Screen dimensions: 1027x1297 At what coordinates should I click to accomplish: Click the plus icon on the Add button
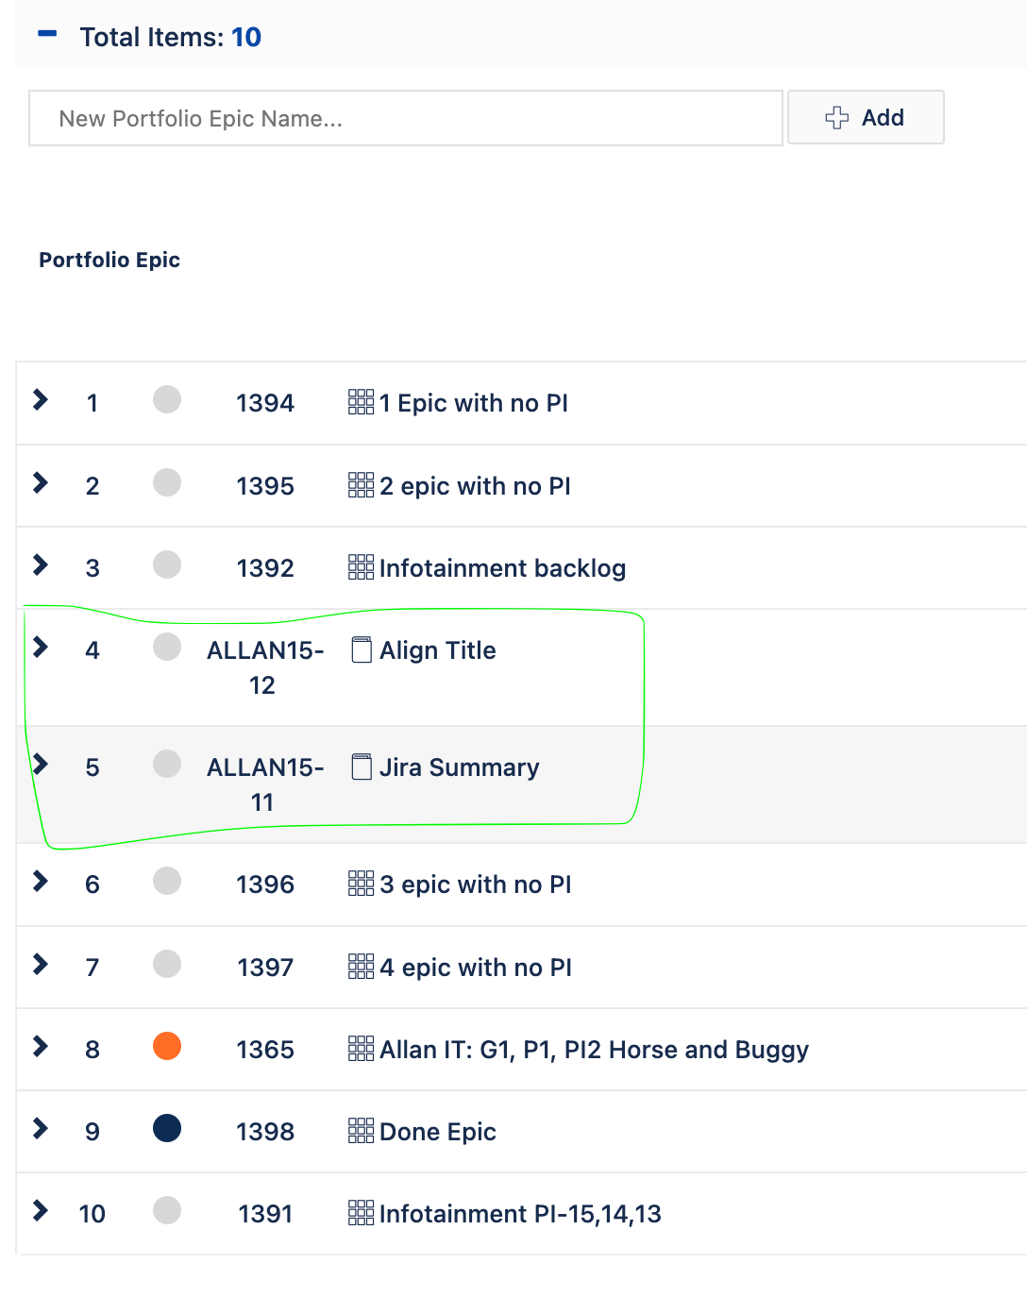(x=836, y=117)
